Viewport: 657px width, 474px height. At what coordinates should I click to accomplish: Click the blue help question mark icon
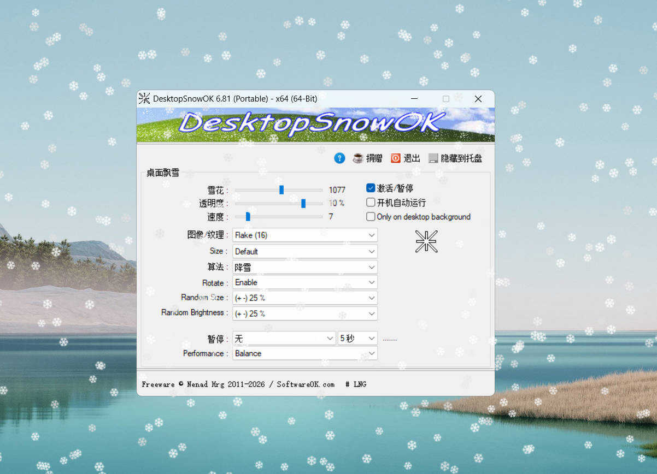click(x=339, y=158)
